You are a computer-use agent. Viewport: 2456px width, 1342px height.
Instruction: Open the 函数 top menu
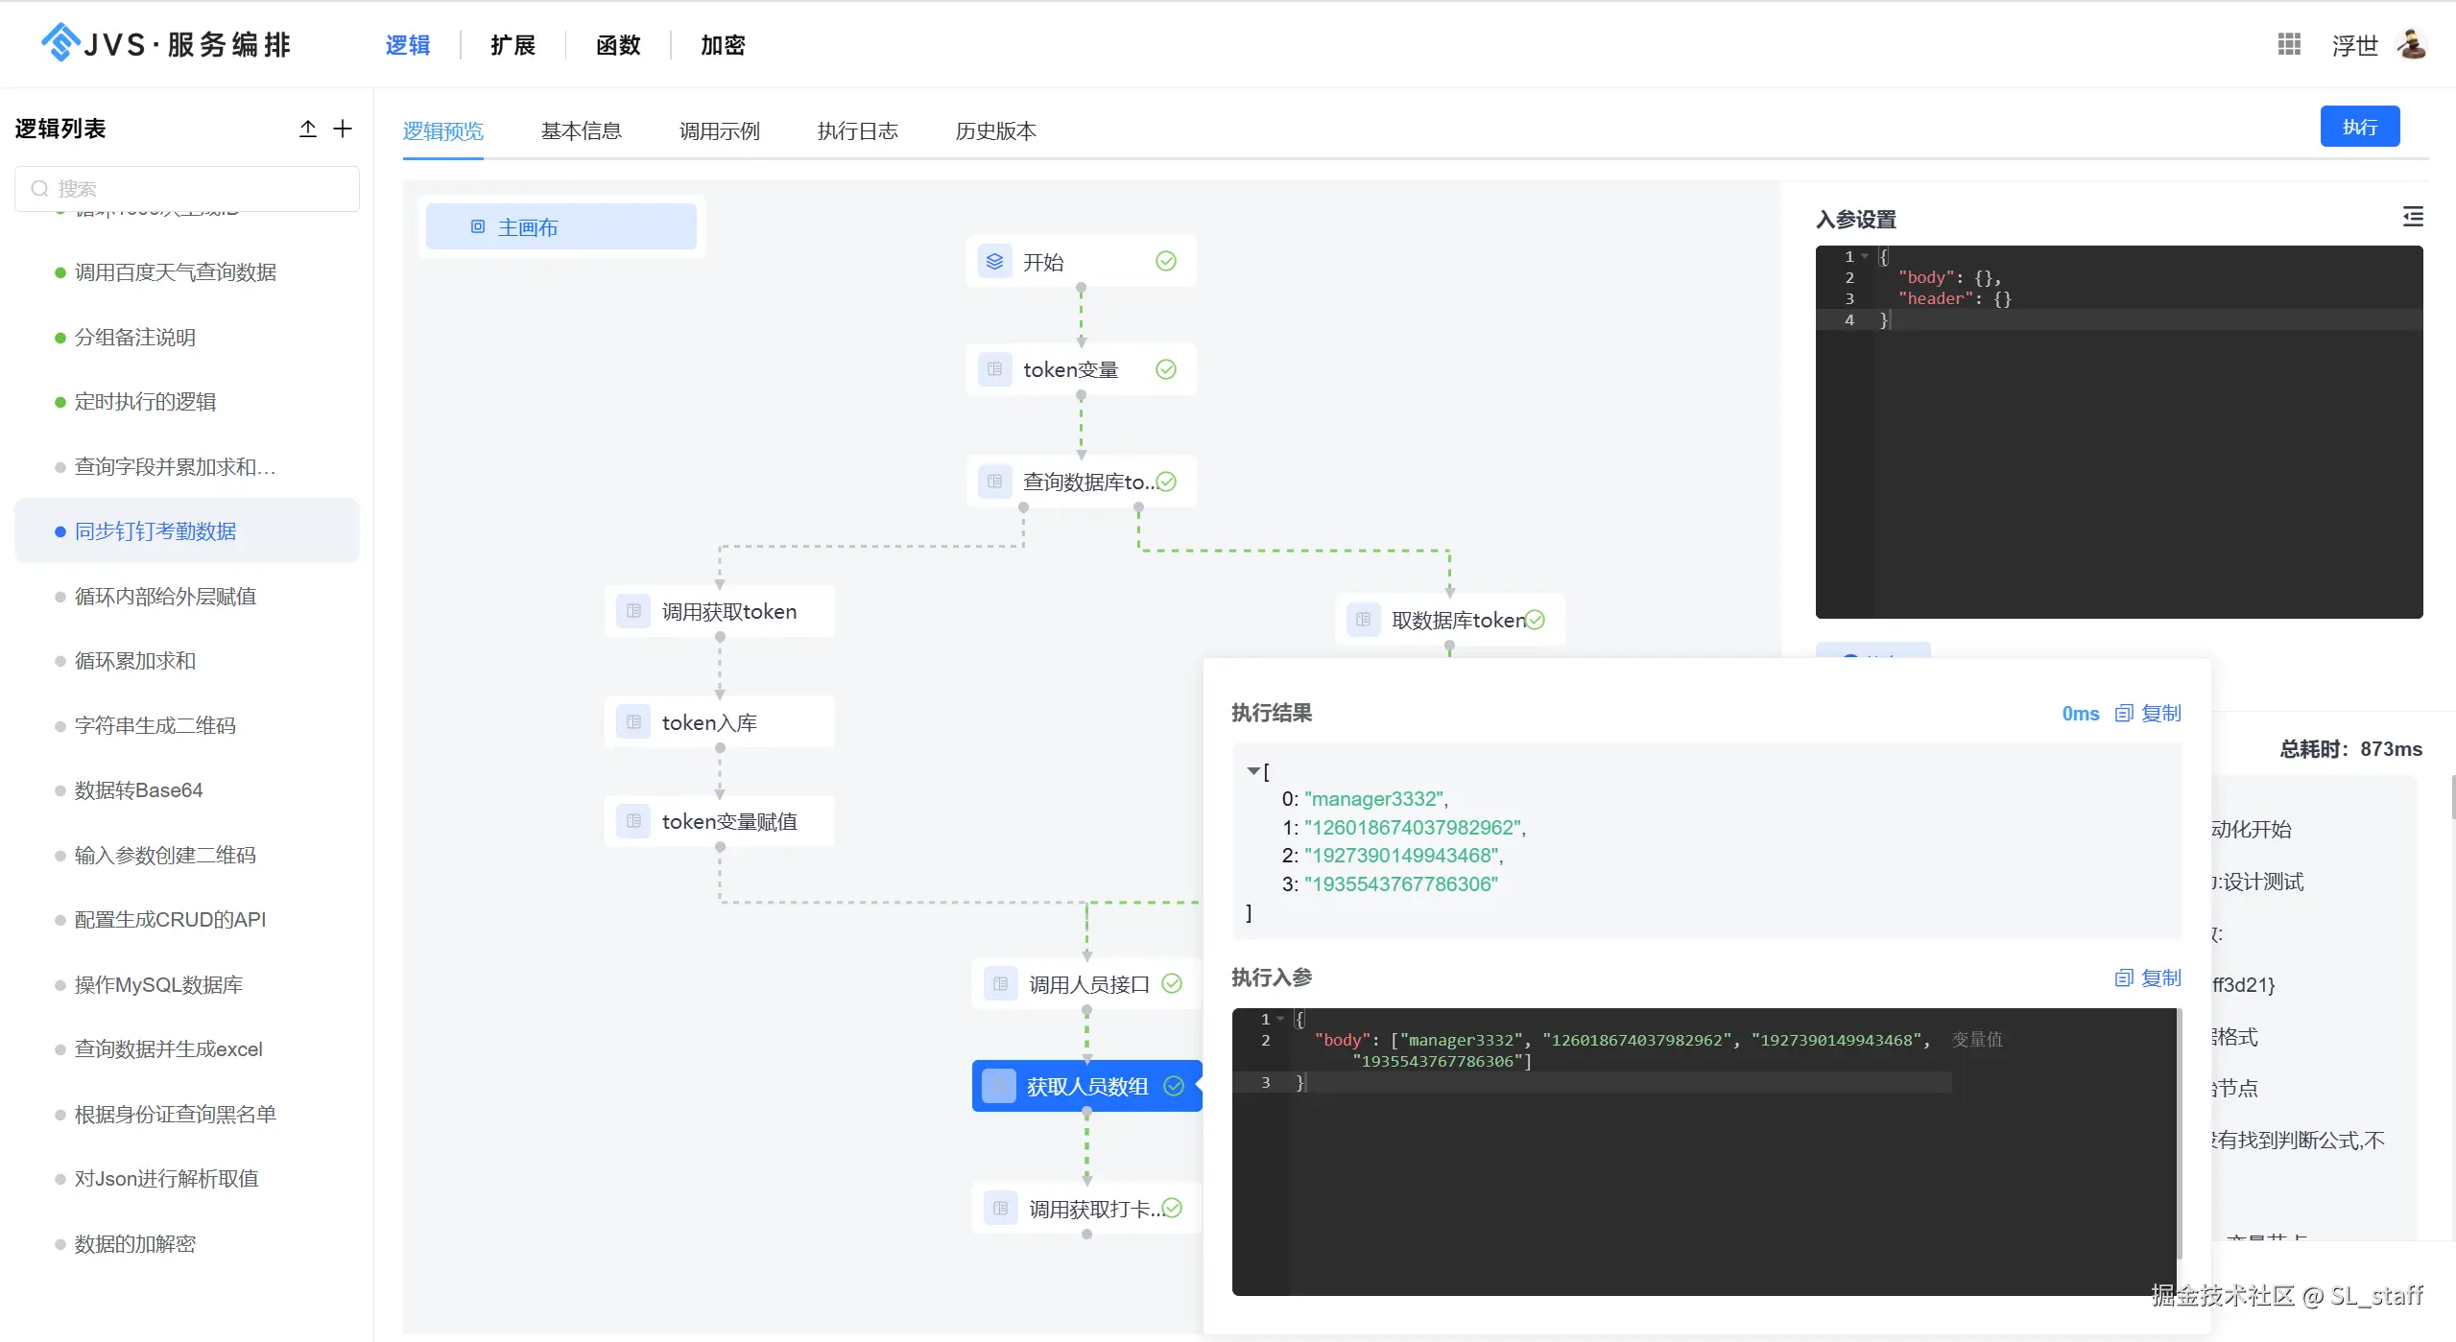tap(618, 45)
